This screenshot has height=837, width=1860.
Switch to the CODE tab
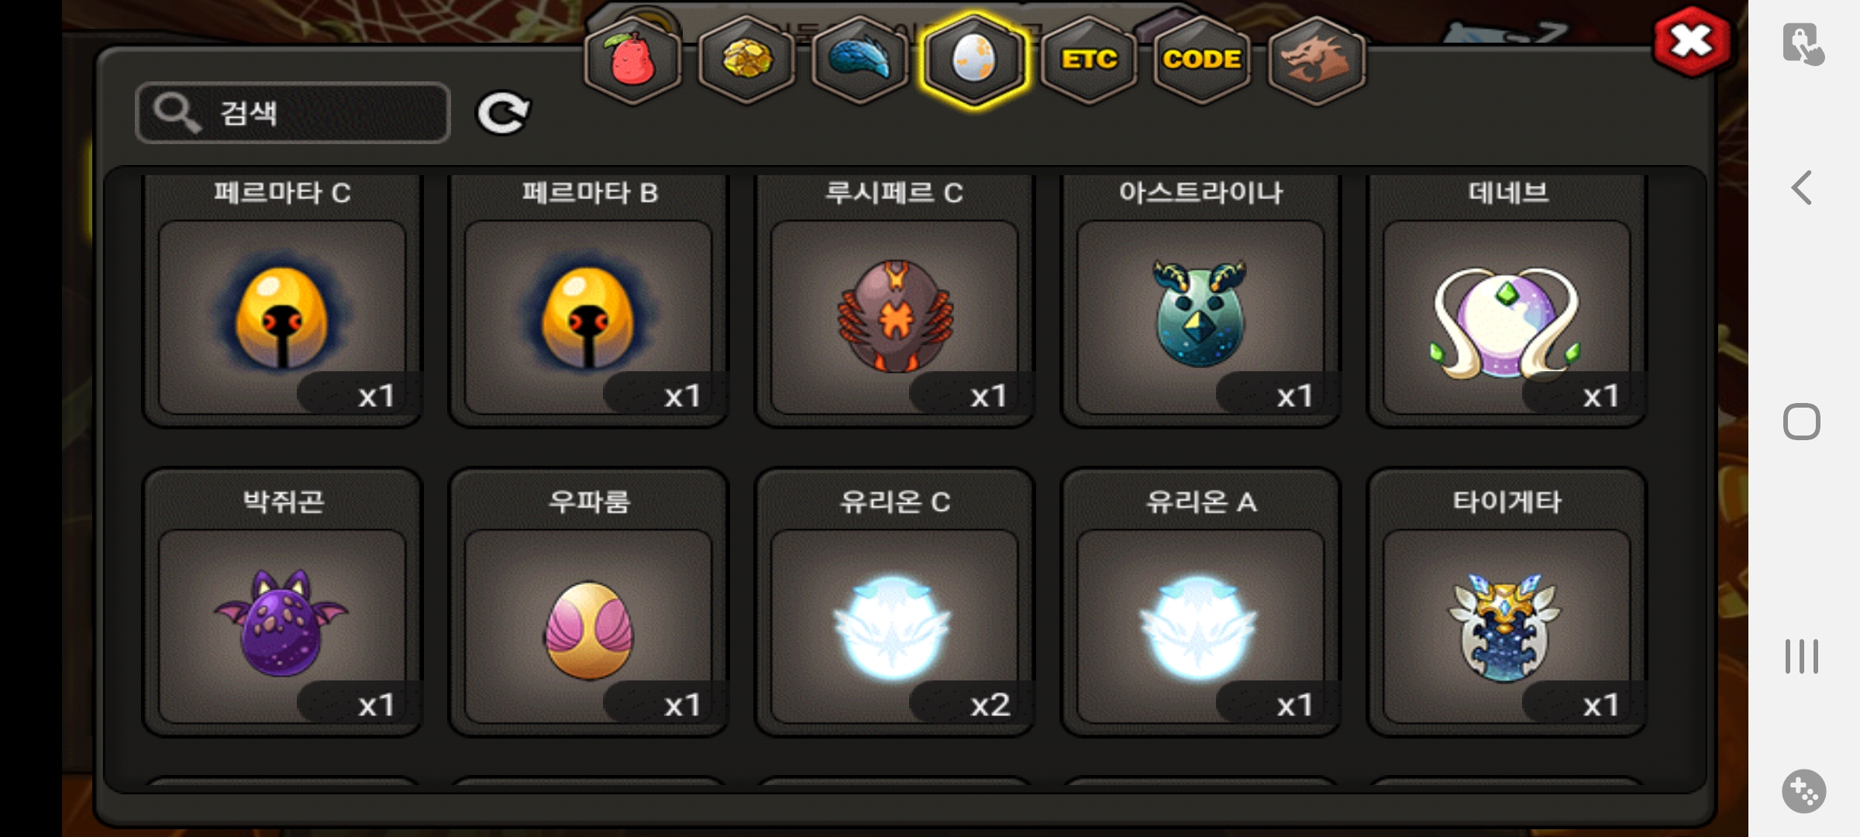click(x=1202, y=60)
